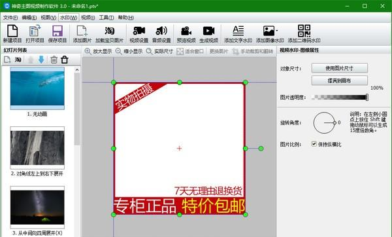Click the 旋转角度 rotation dial
The width and height of the screenshot is (392, 237).
click(x=324, y=123)
